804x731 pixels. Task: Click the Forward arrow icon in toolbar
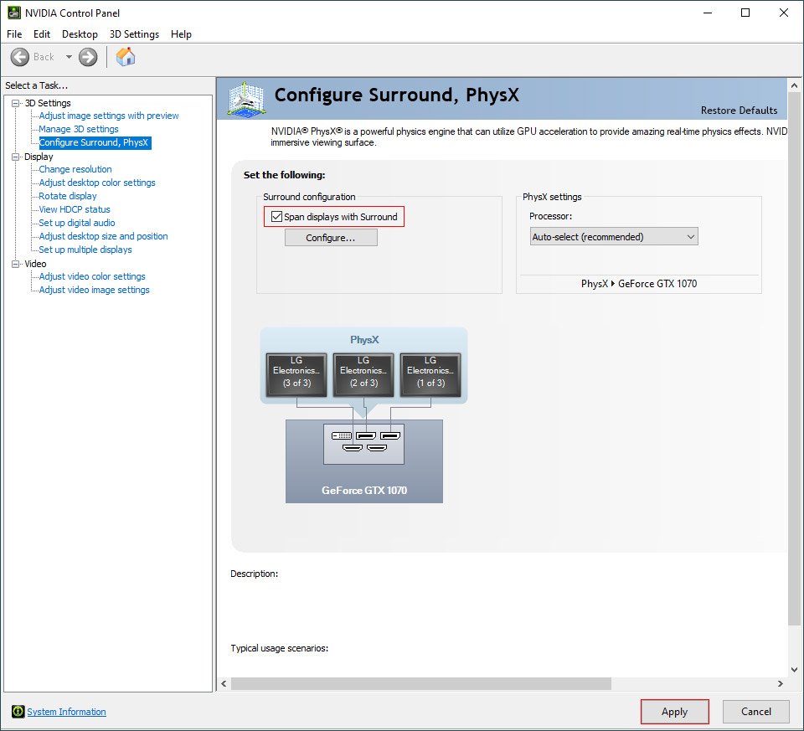(88, 57)
